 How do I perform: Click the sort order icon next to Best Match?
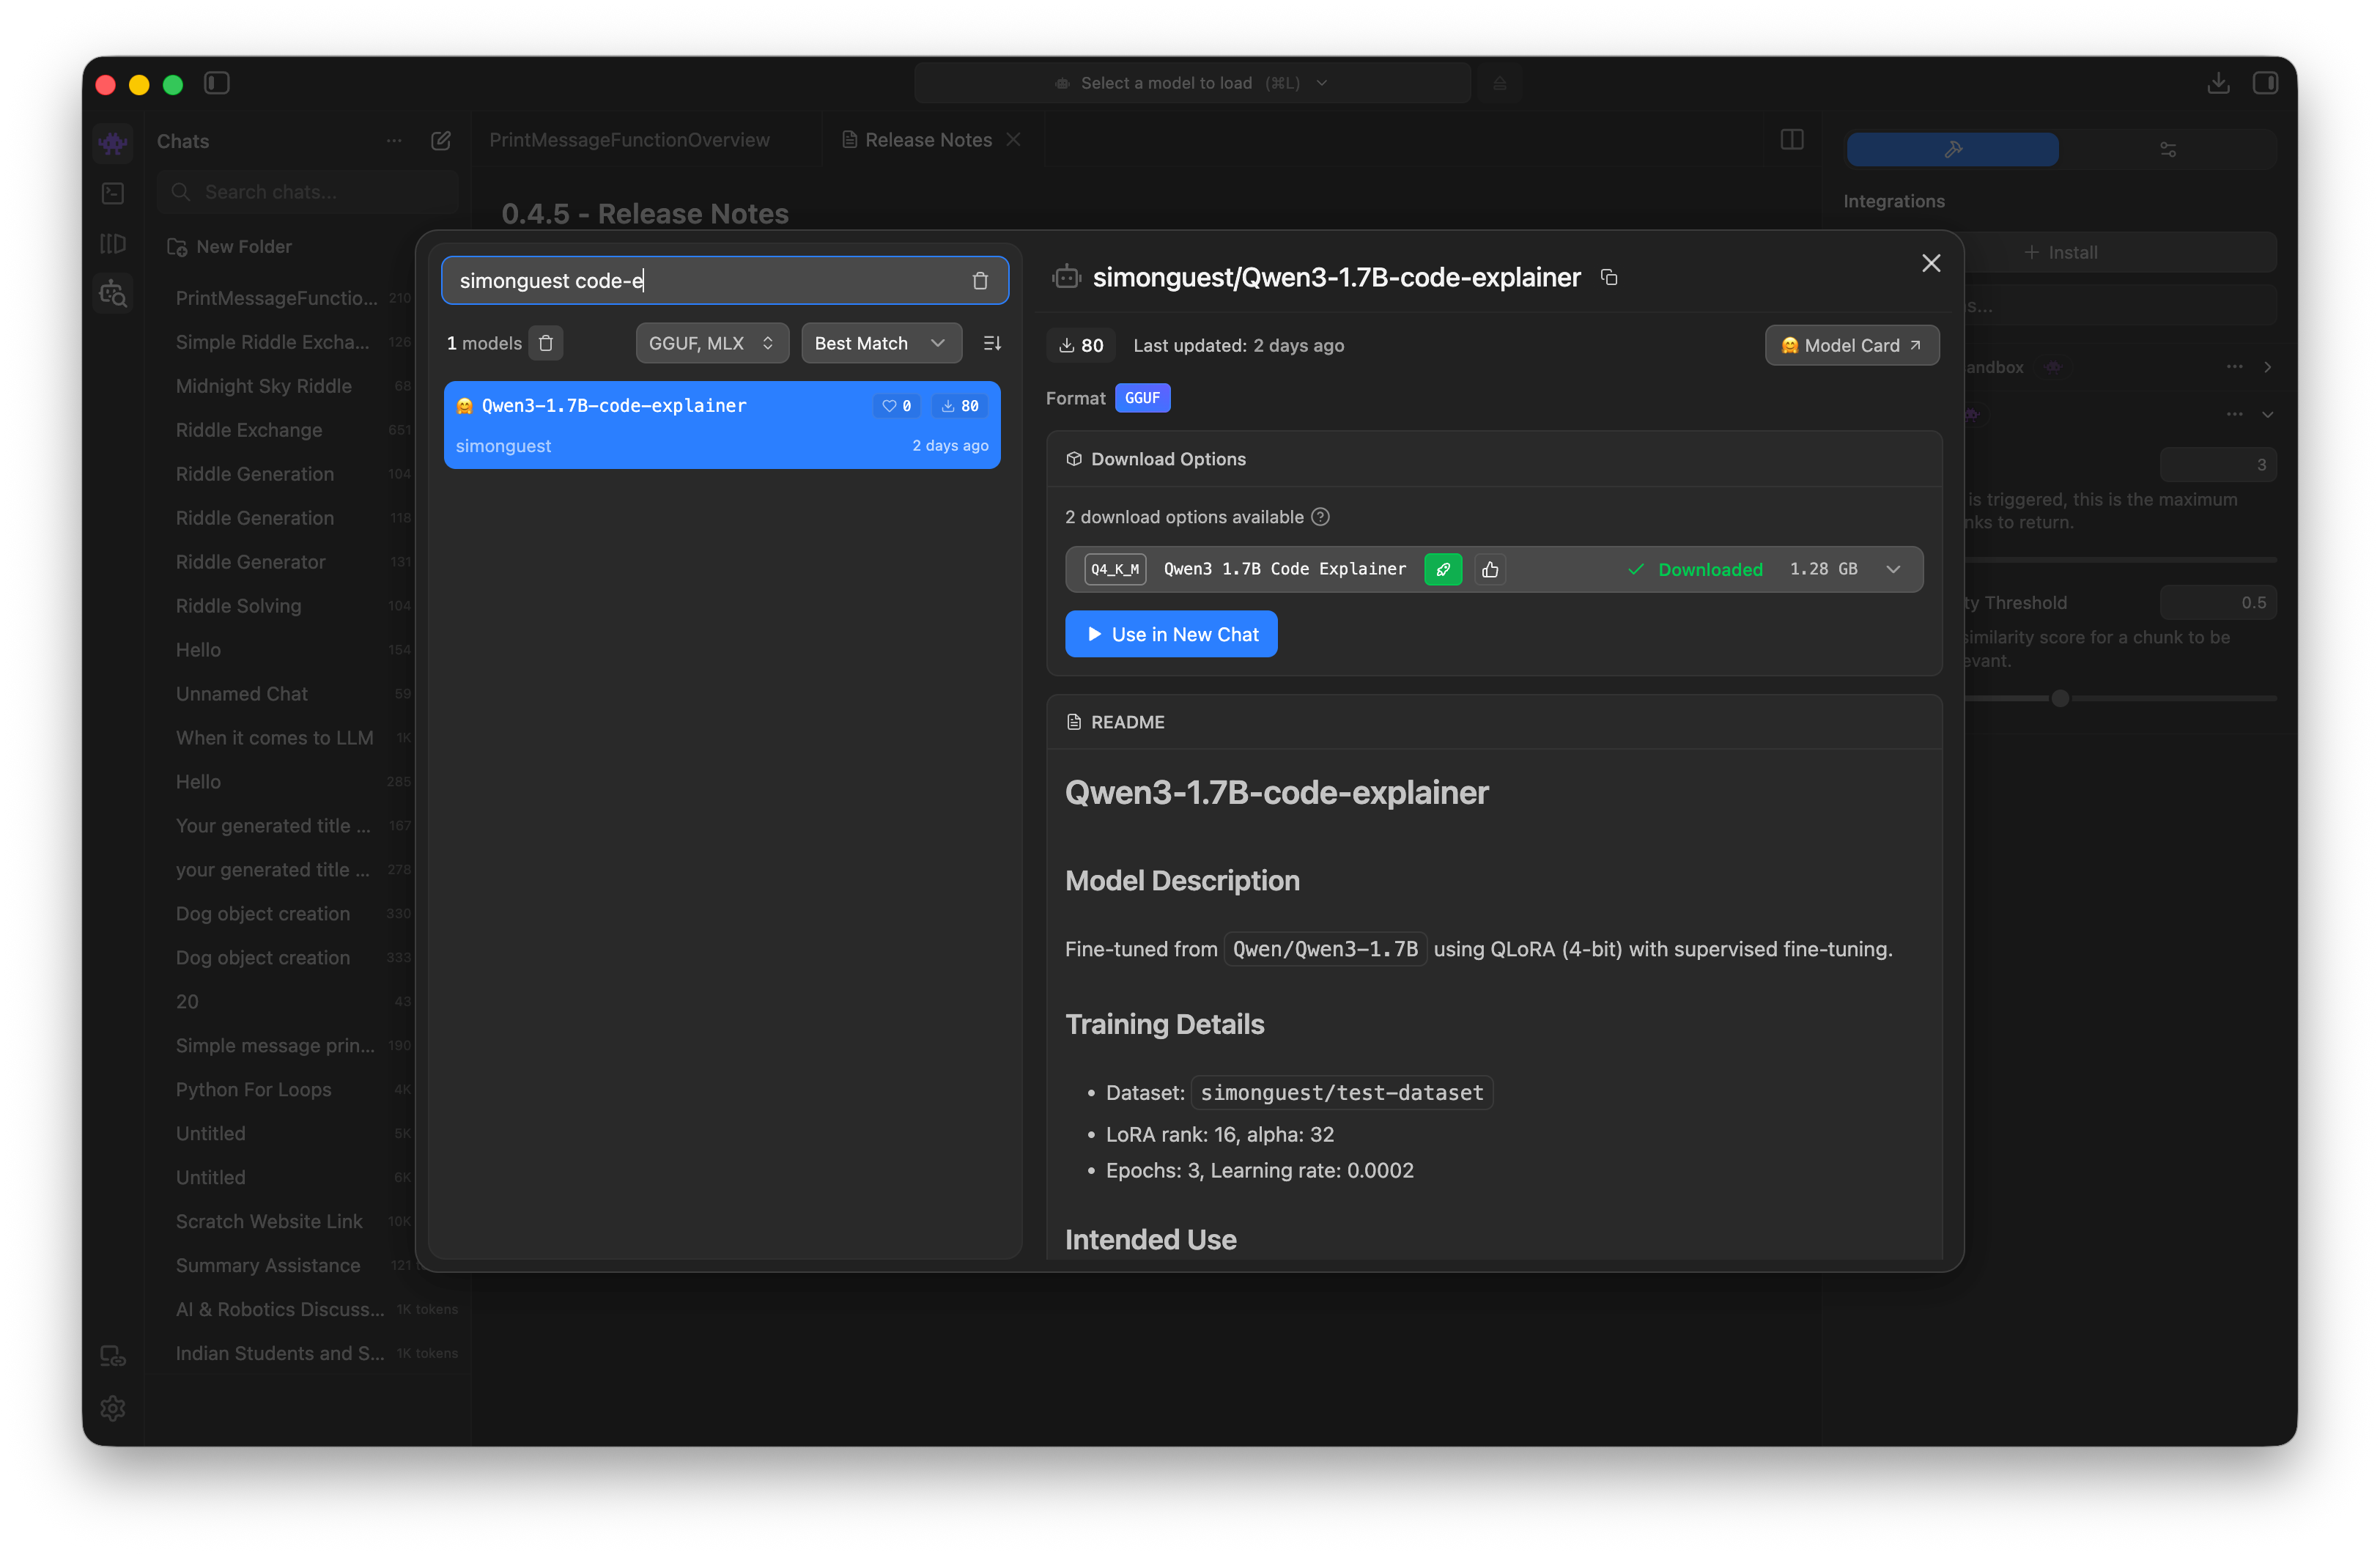(x=992, y=343)
